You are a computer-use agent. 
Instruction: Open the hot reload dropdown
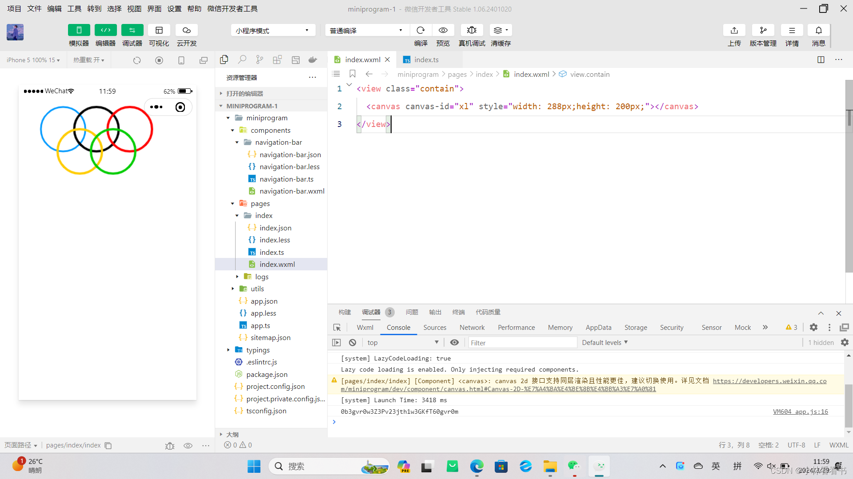89,60
